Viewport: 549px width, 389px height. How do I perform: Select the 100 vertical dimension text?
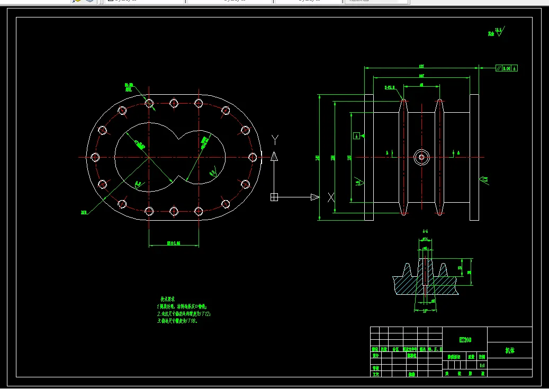(349, 158)
